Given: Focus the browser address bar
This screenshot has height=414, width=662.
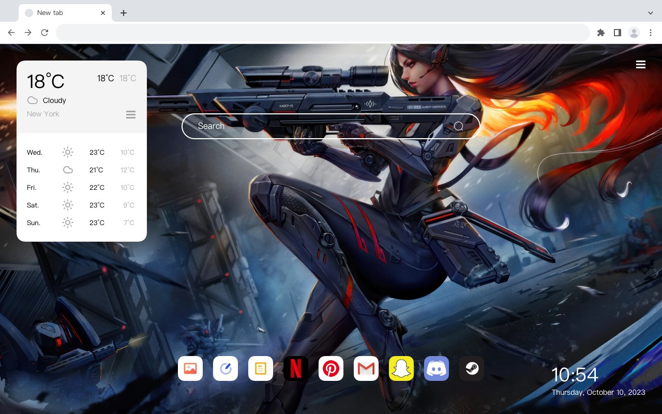Looking at the screenshot, I should pos(323,33).
